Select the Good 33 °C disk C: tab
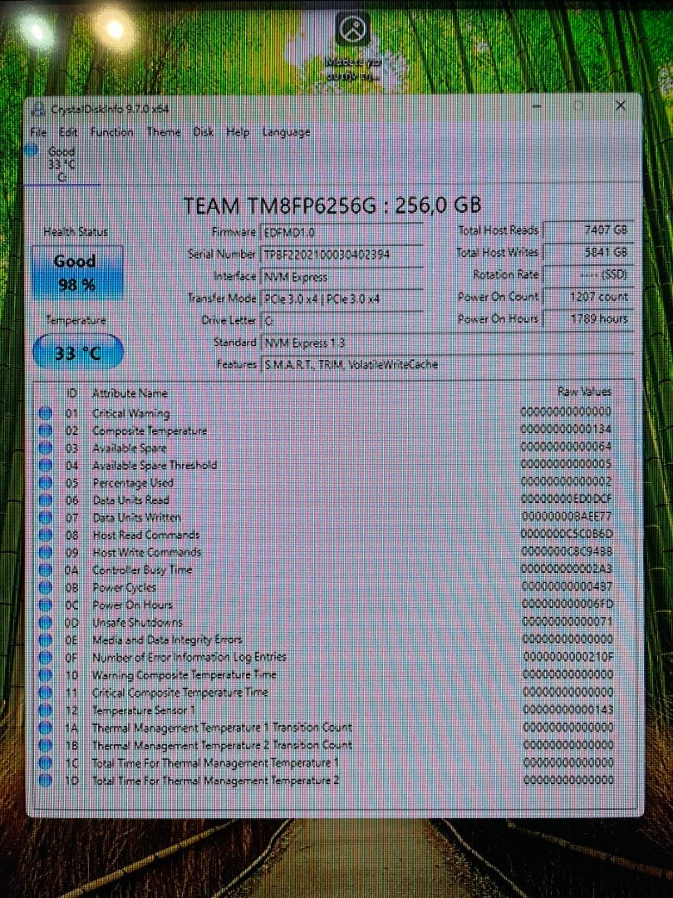Image resolution: width=673 pixels, height=898 pixels. point(61,164)
